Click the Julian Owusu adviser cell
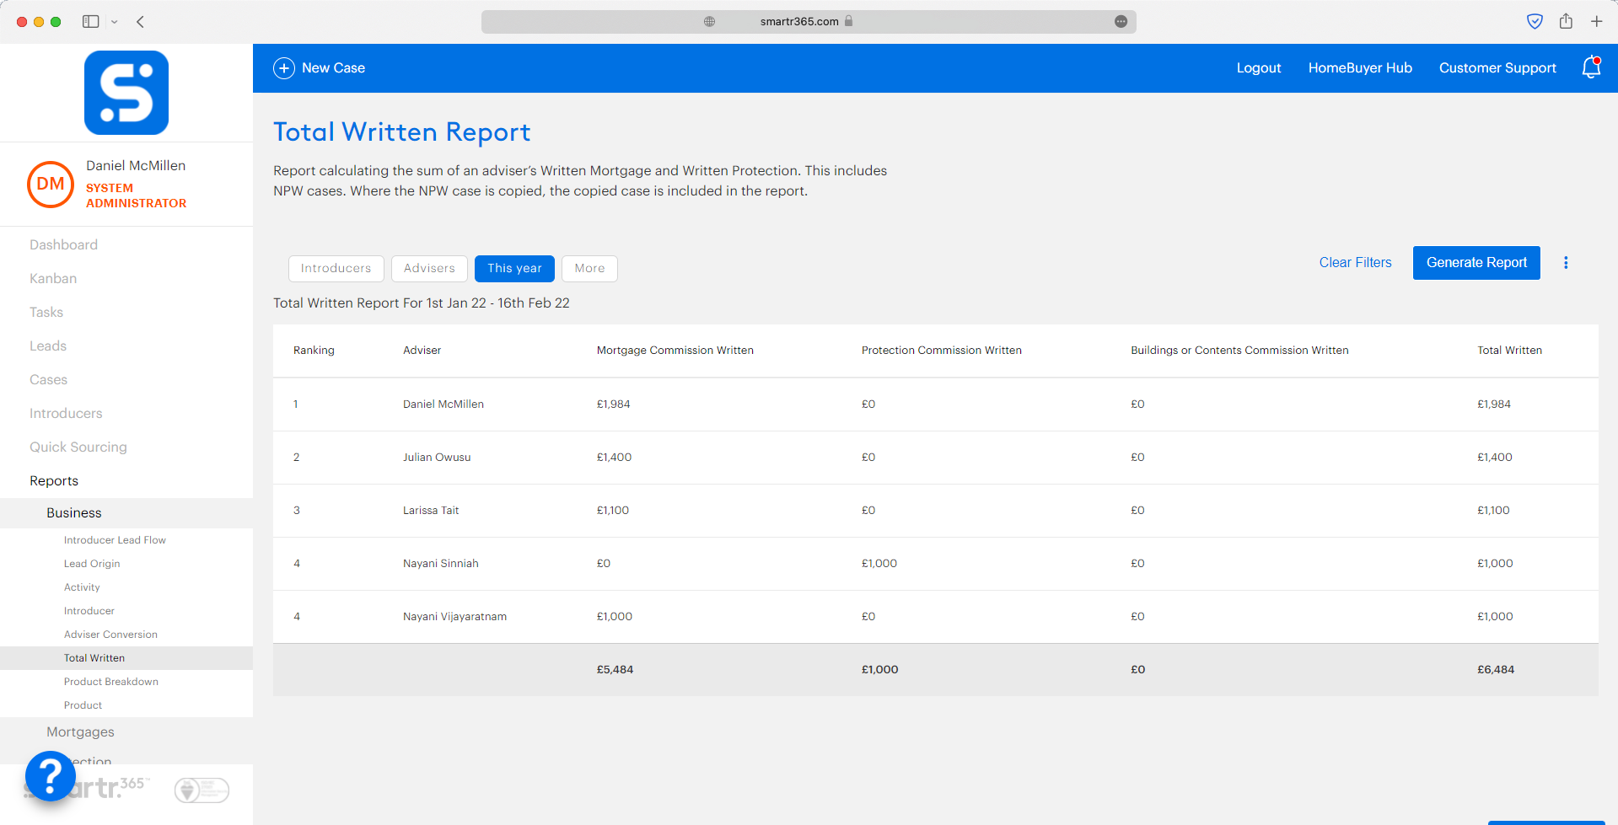This screenshot has height=825, width=1618. click(437, 458)
